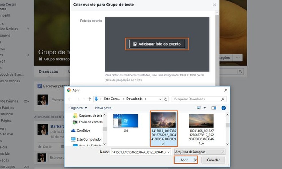This screenshot has width=282, height=169.
Task: Click navigation pane scroll-up arrow
Action: [x=105, y=115]
